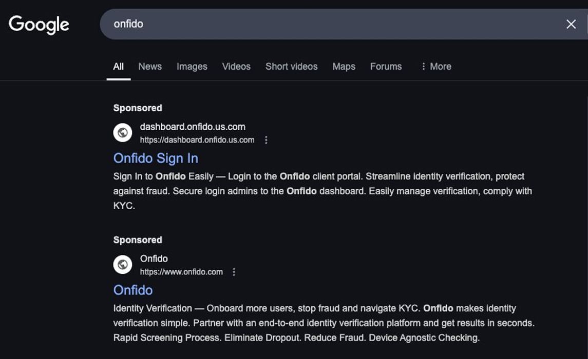Viewport: 588px width, 359px height.
Task: Open the Videos results tab
Action: [236, 66]
